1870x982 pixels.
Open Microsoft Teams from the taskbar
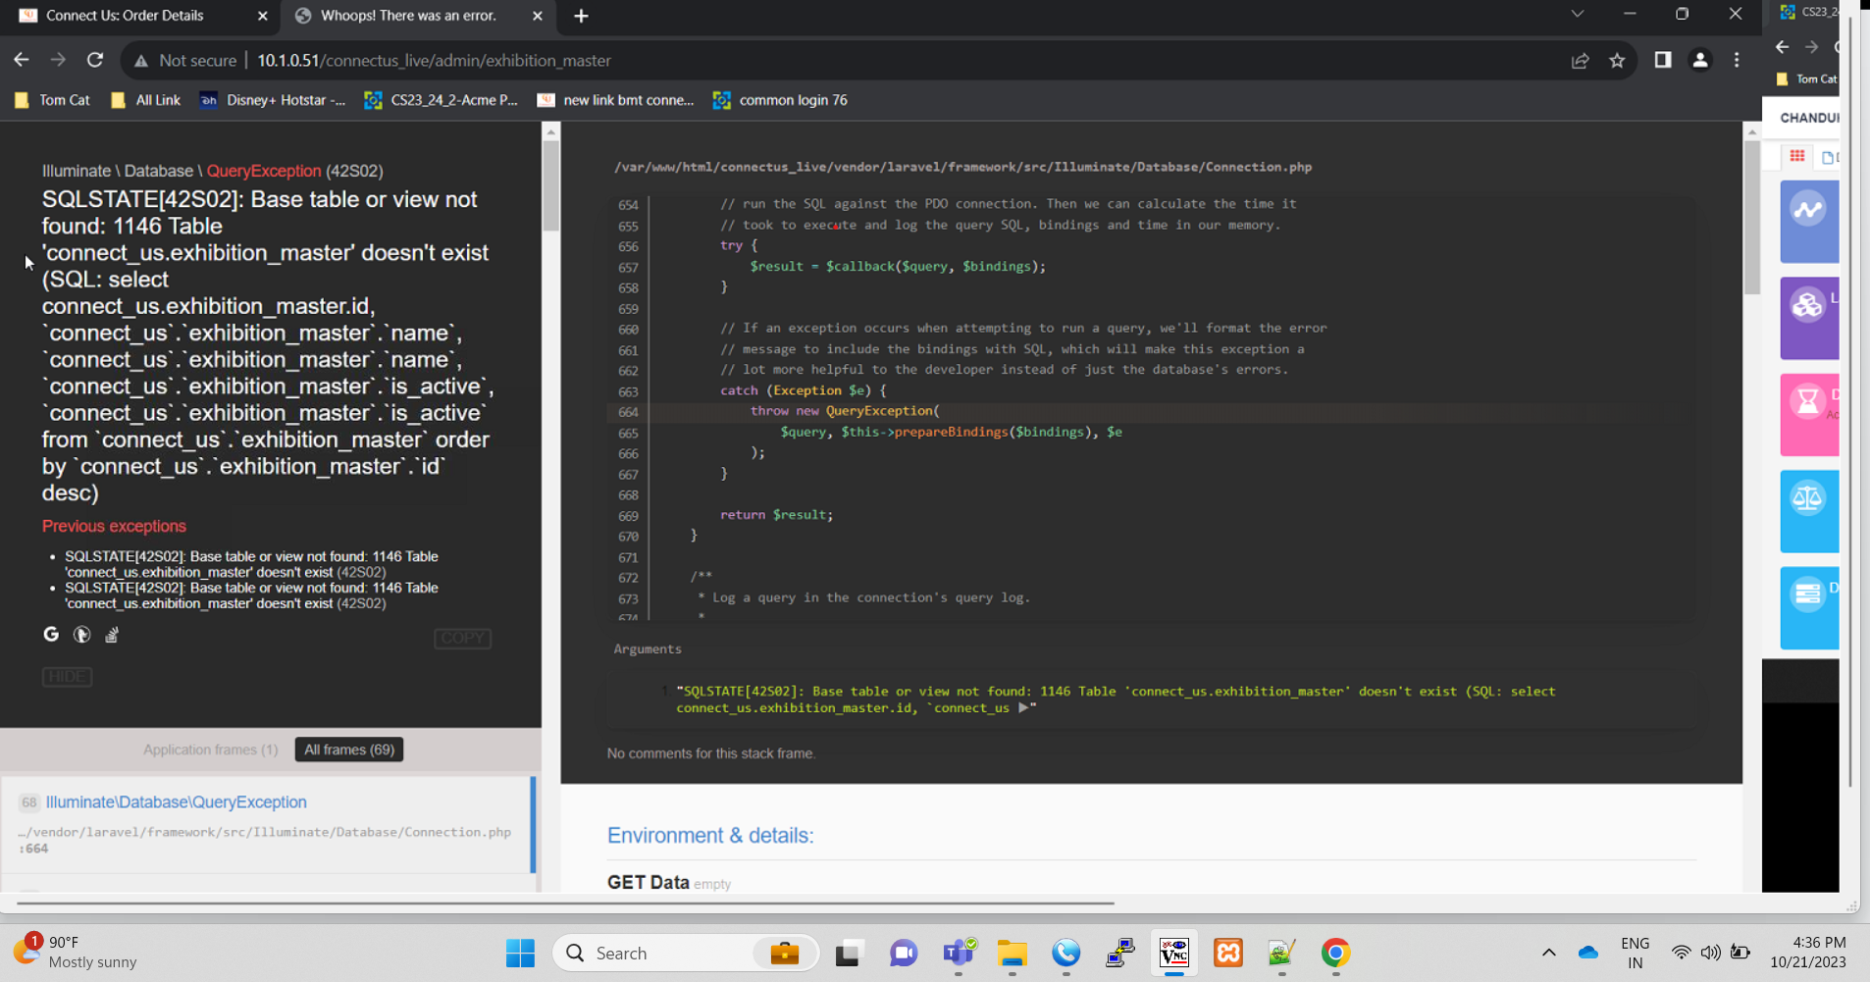[959, 953]
